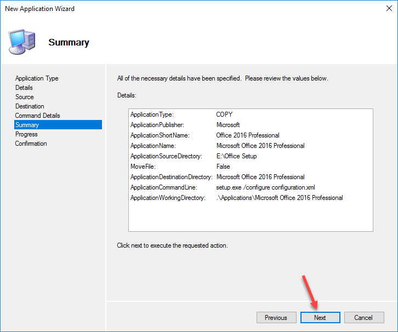Click the highlighted Summary step
The image size is (398, 332).
(x=27, y=125)
